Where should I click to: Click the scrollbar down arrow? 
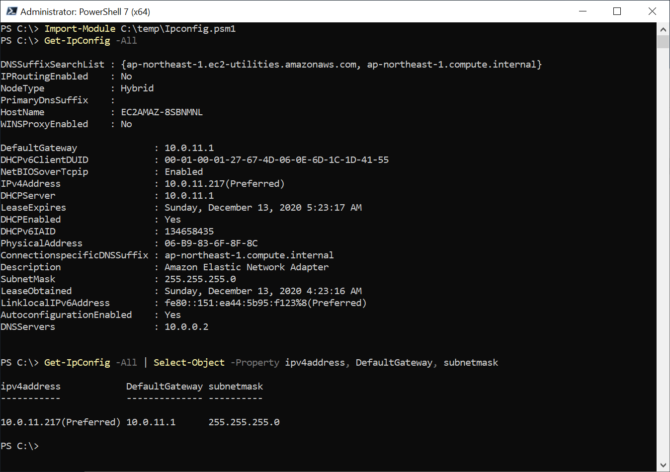pyautogui.click(x=664, y=466)
